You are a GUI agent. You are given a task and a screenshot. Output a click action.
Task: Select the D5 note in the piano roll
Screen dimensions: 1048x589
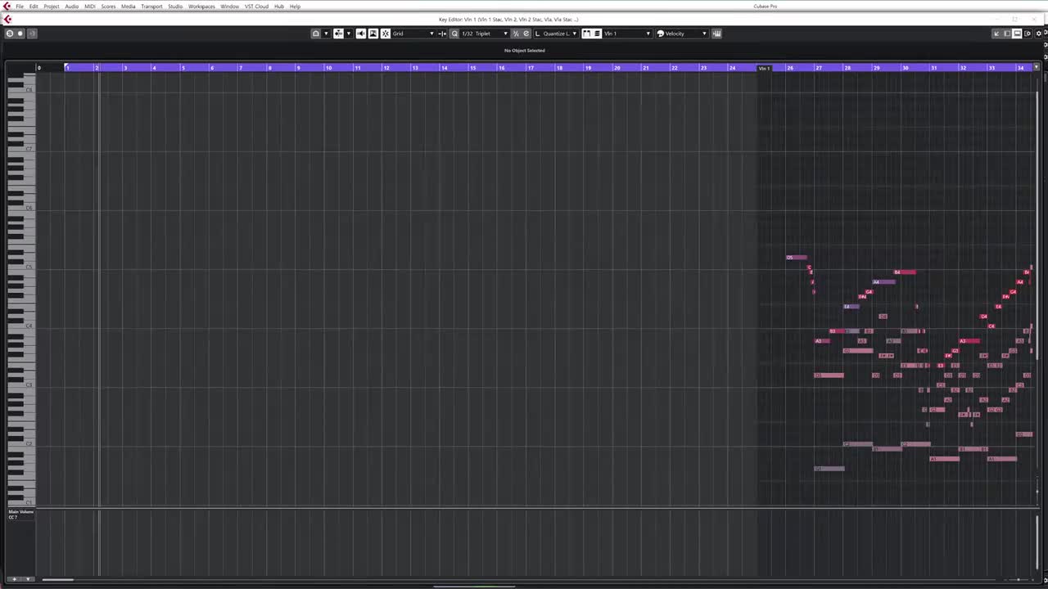(797, 258)
